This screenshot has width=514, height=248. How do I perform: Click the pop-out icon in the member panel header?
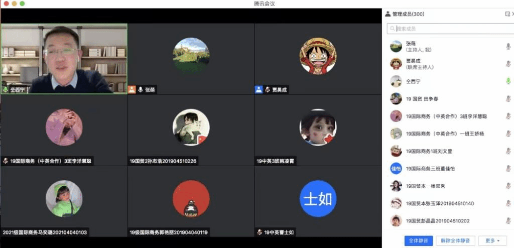507,14
